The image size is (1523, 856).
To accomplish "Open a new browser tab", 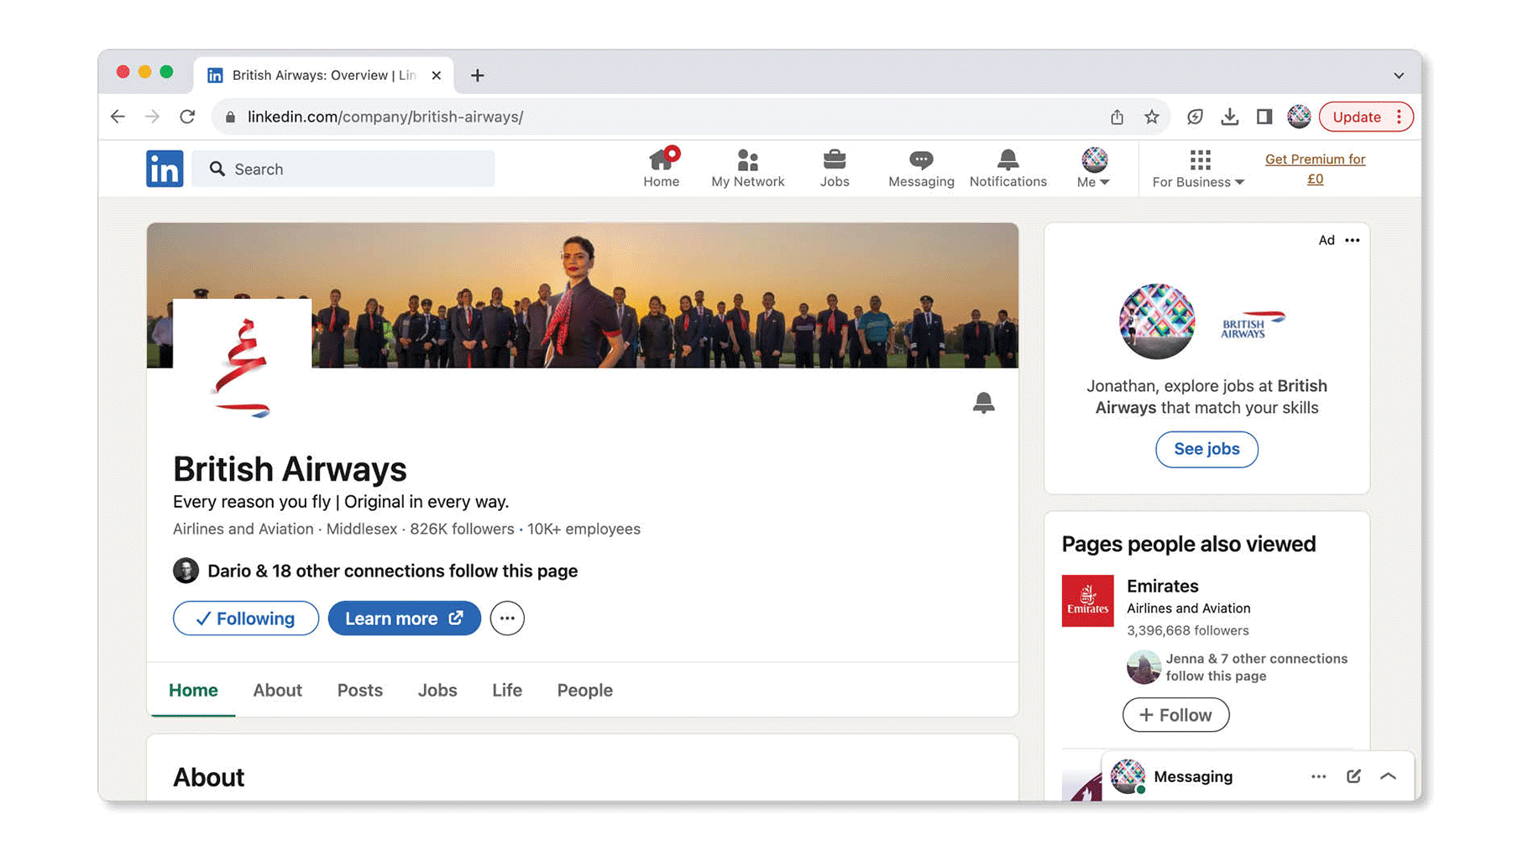I will pyautogui.click(x=477, y=76).
